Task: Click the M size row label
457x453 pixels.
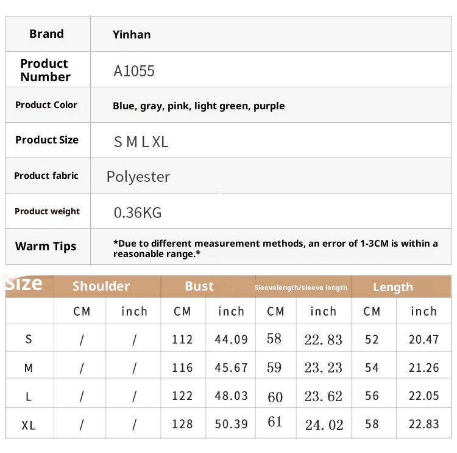Action: [x=29, y=368]
